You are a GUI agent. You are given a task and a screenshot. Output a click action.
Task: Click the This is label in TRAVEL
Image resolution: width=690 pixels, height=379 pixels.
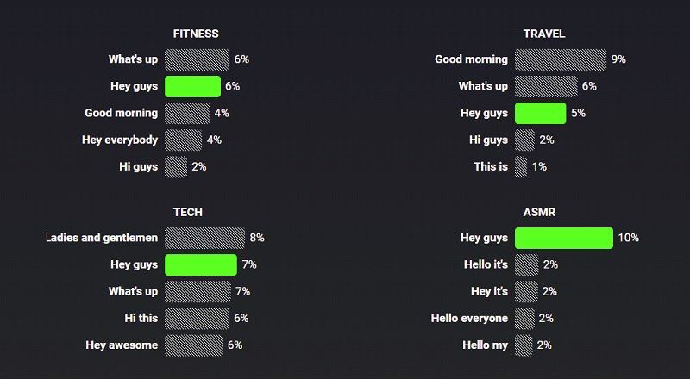point(491,166)
